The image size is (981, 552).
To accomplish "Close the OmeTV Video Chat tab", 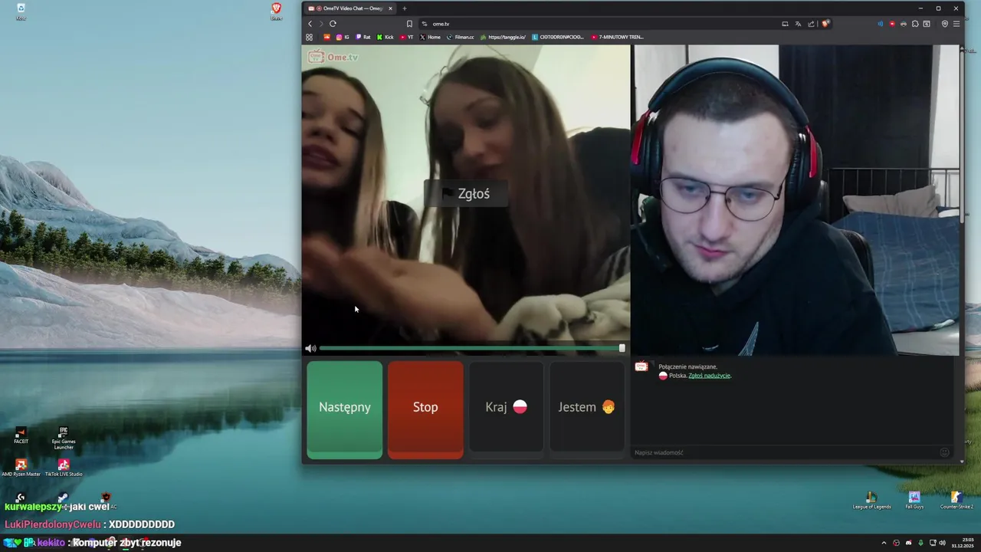I will click(x=390, y=8).
